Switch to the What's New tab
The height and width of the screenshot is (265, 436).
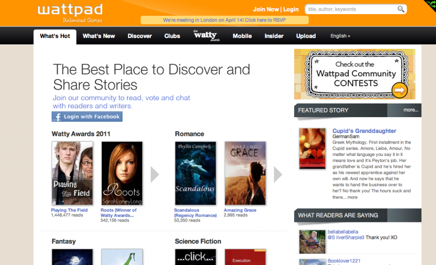point(99,36)
